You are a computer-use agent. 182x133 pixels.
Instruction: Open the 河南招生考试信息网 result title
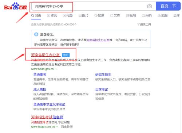pos(47,117)
